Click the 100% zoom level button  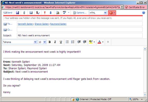point(134,99)
